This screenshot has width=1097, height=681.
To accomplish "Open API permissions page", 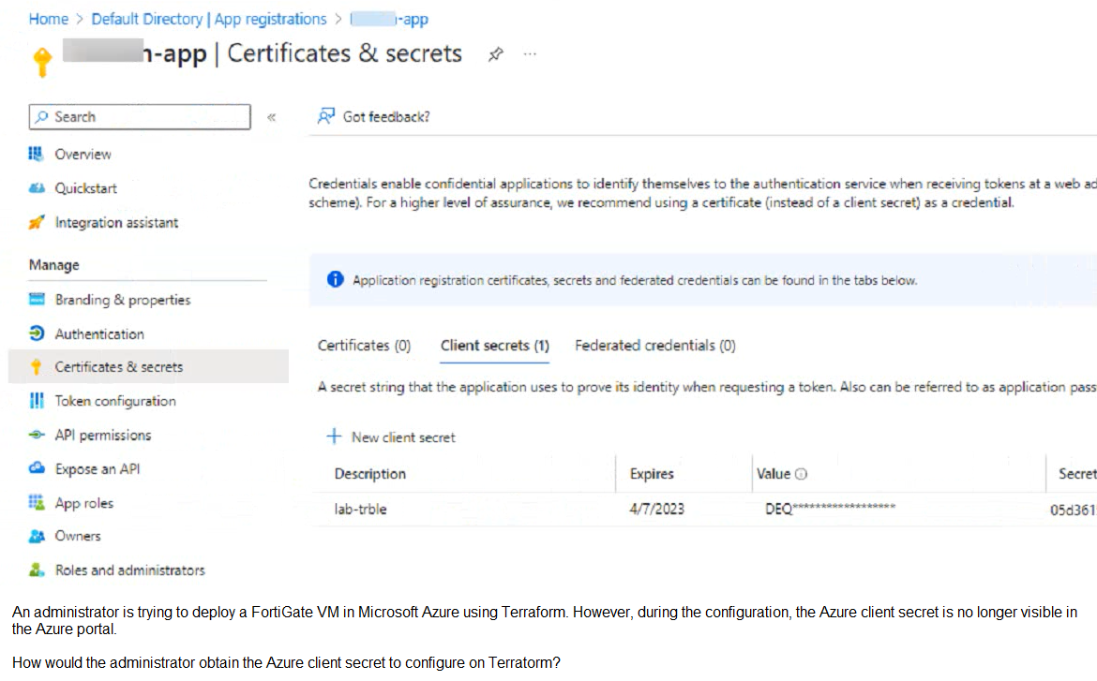I will pos(103,435).
